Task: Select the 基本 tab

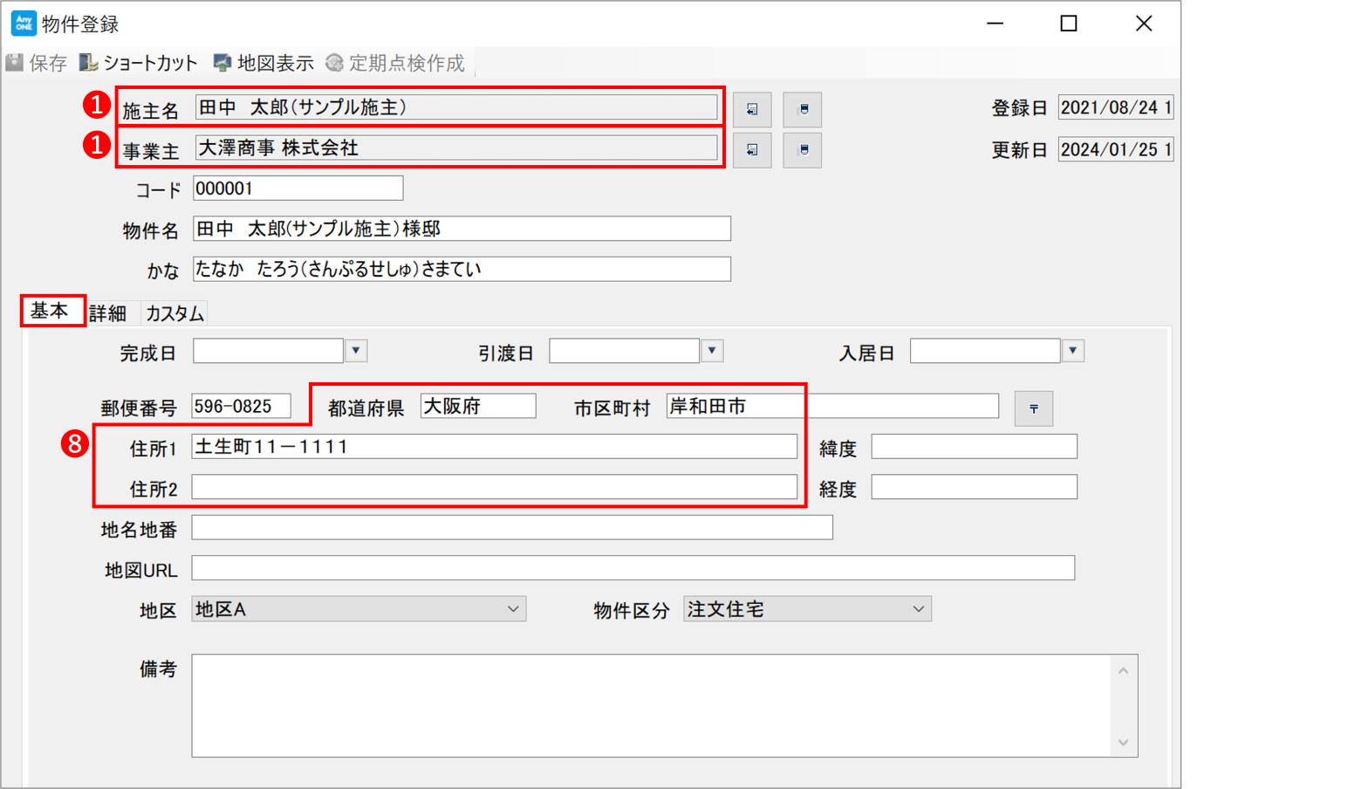Action: [50, 311]
